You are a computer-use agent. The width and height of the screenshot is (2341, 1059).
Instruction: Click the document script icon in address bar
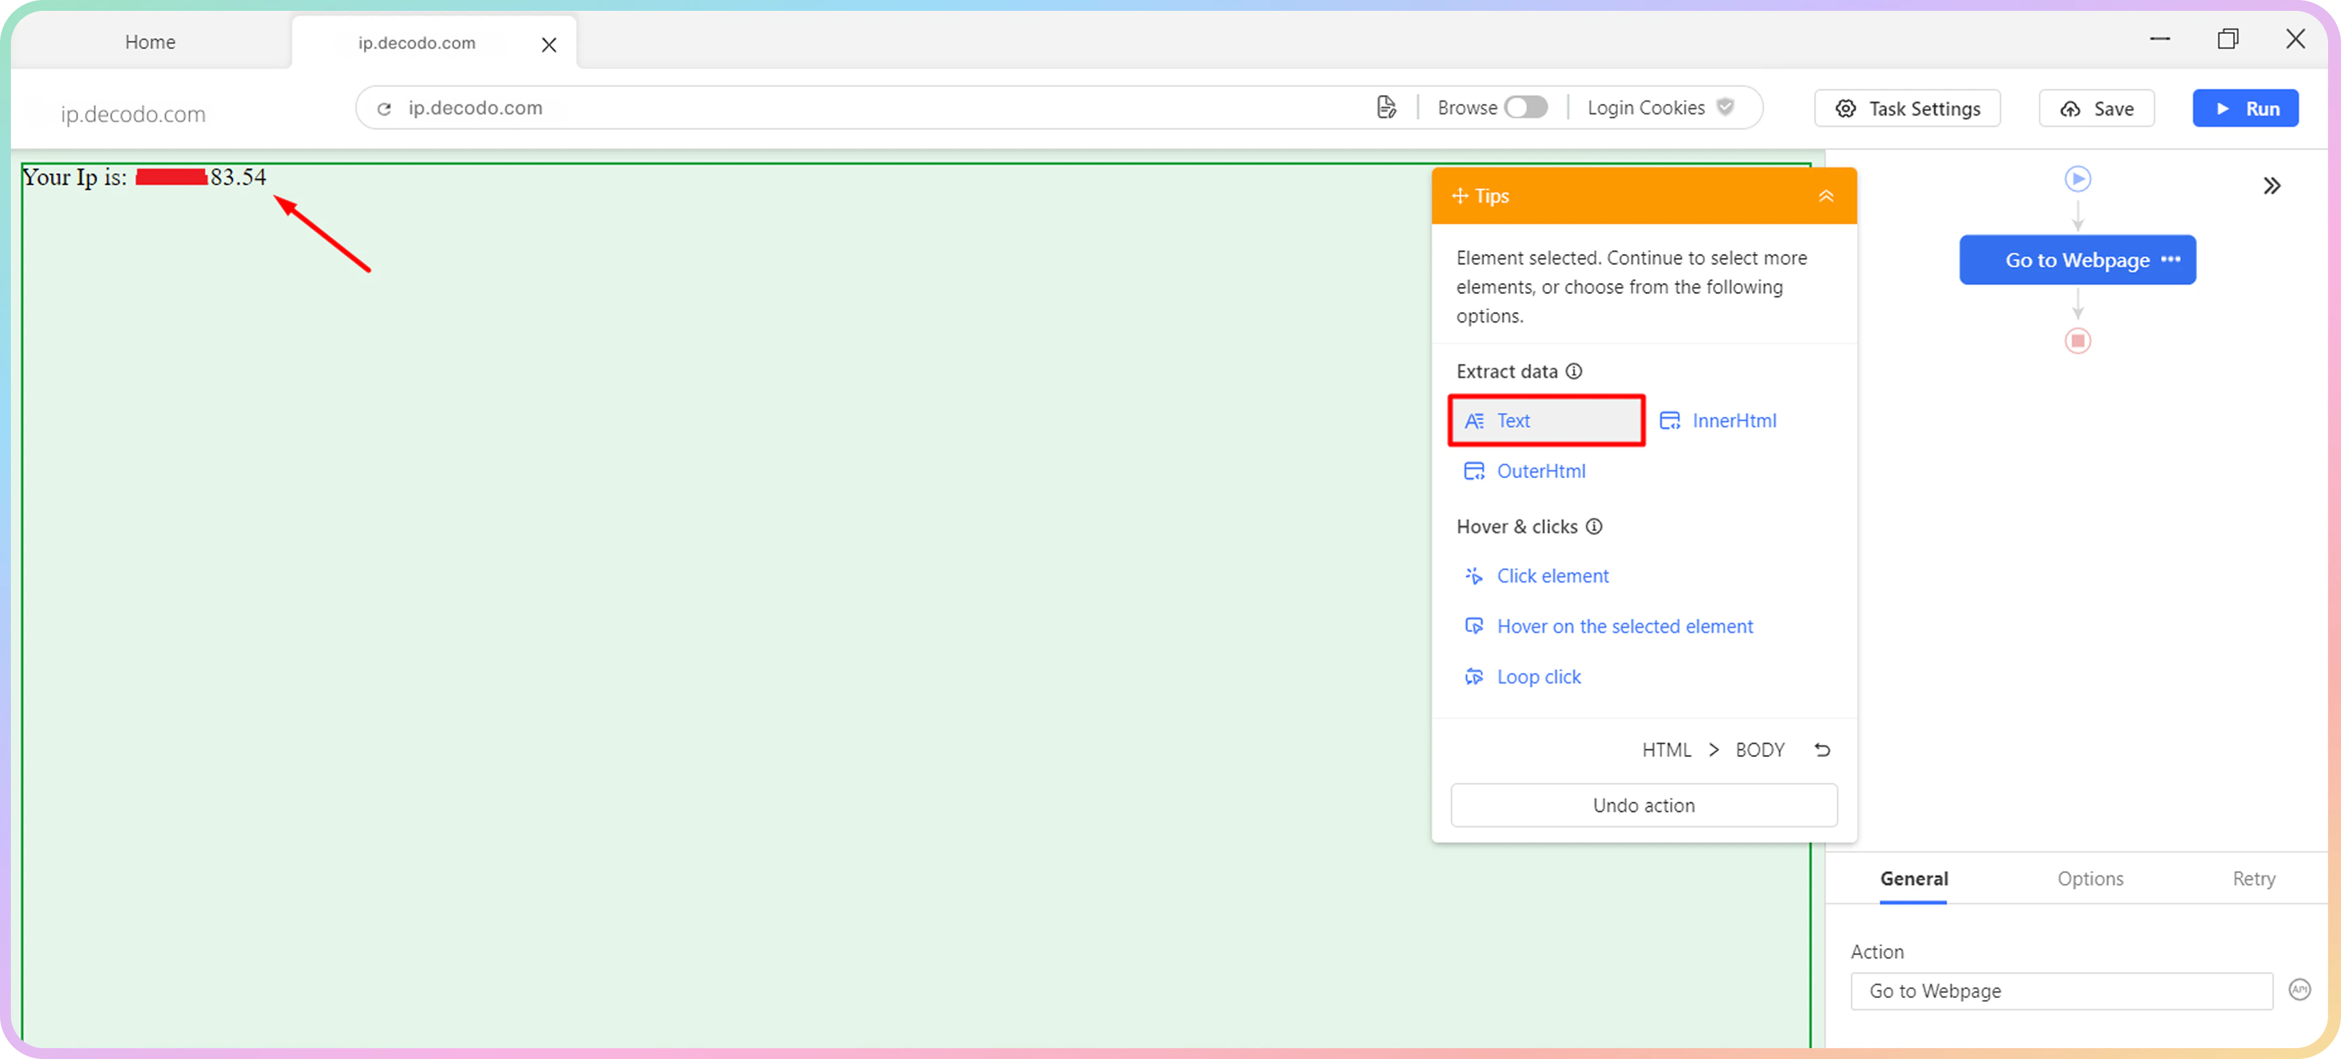click(x=1386, y=107)
